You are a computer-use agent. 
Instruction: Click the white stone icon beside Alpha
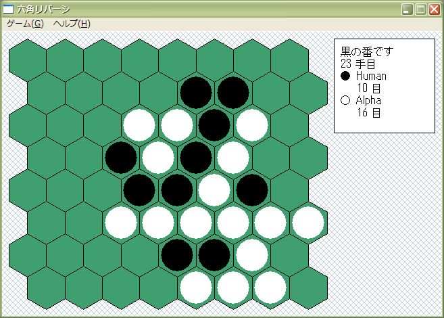point(345,100)
